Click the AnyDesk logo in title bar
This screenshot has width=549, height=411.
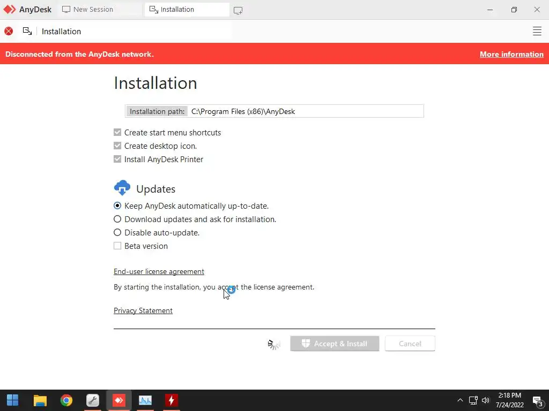(10, 10)
